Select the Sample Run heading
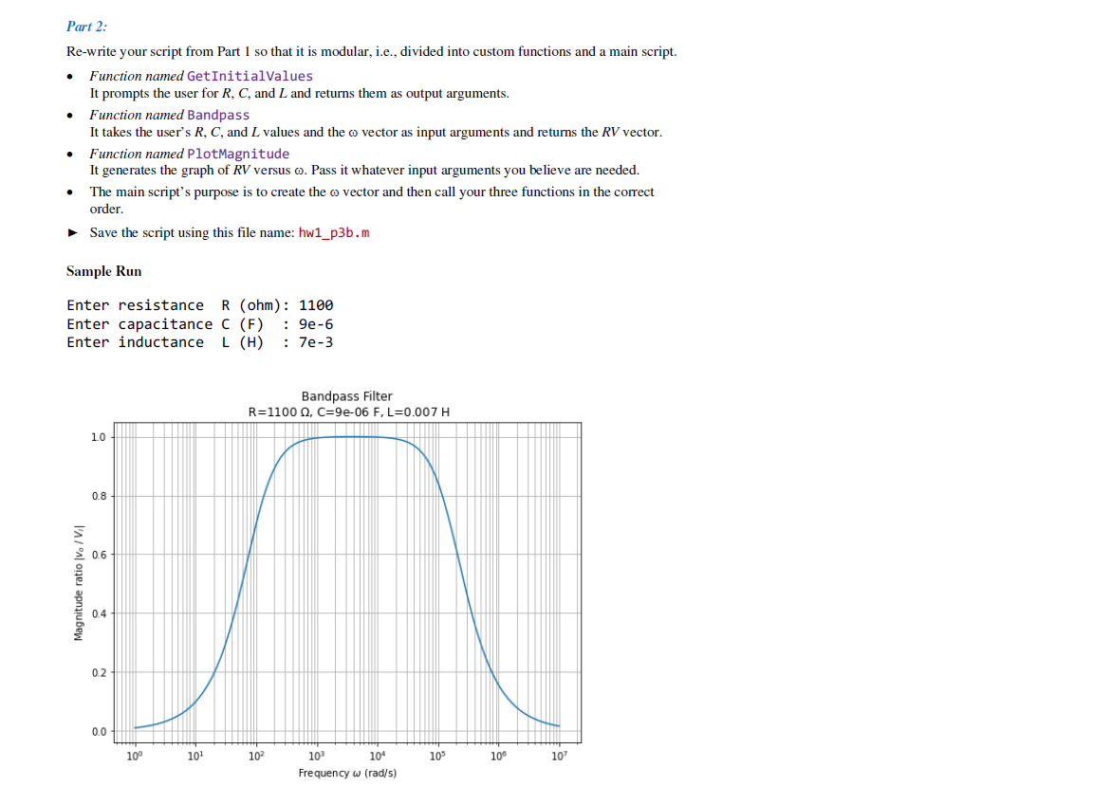Screen dimensions: 1093x804 (103, 271)
